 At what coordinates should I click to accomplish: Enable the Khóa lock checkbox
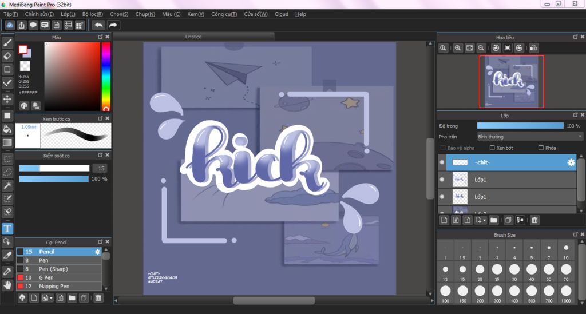tap(541, 148)
